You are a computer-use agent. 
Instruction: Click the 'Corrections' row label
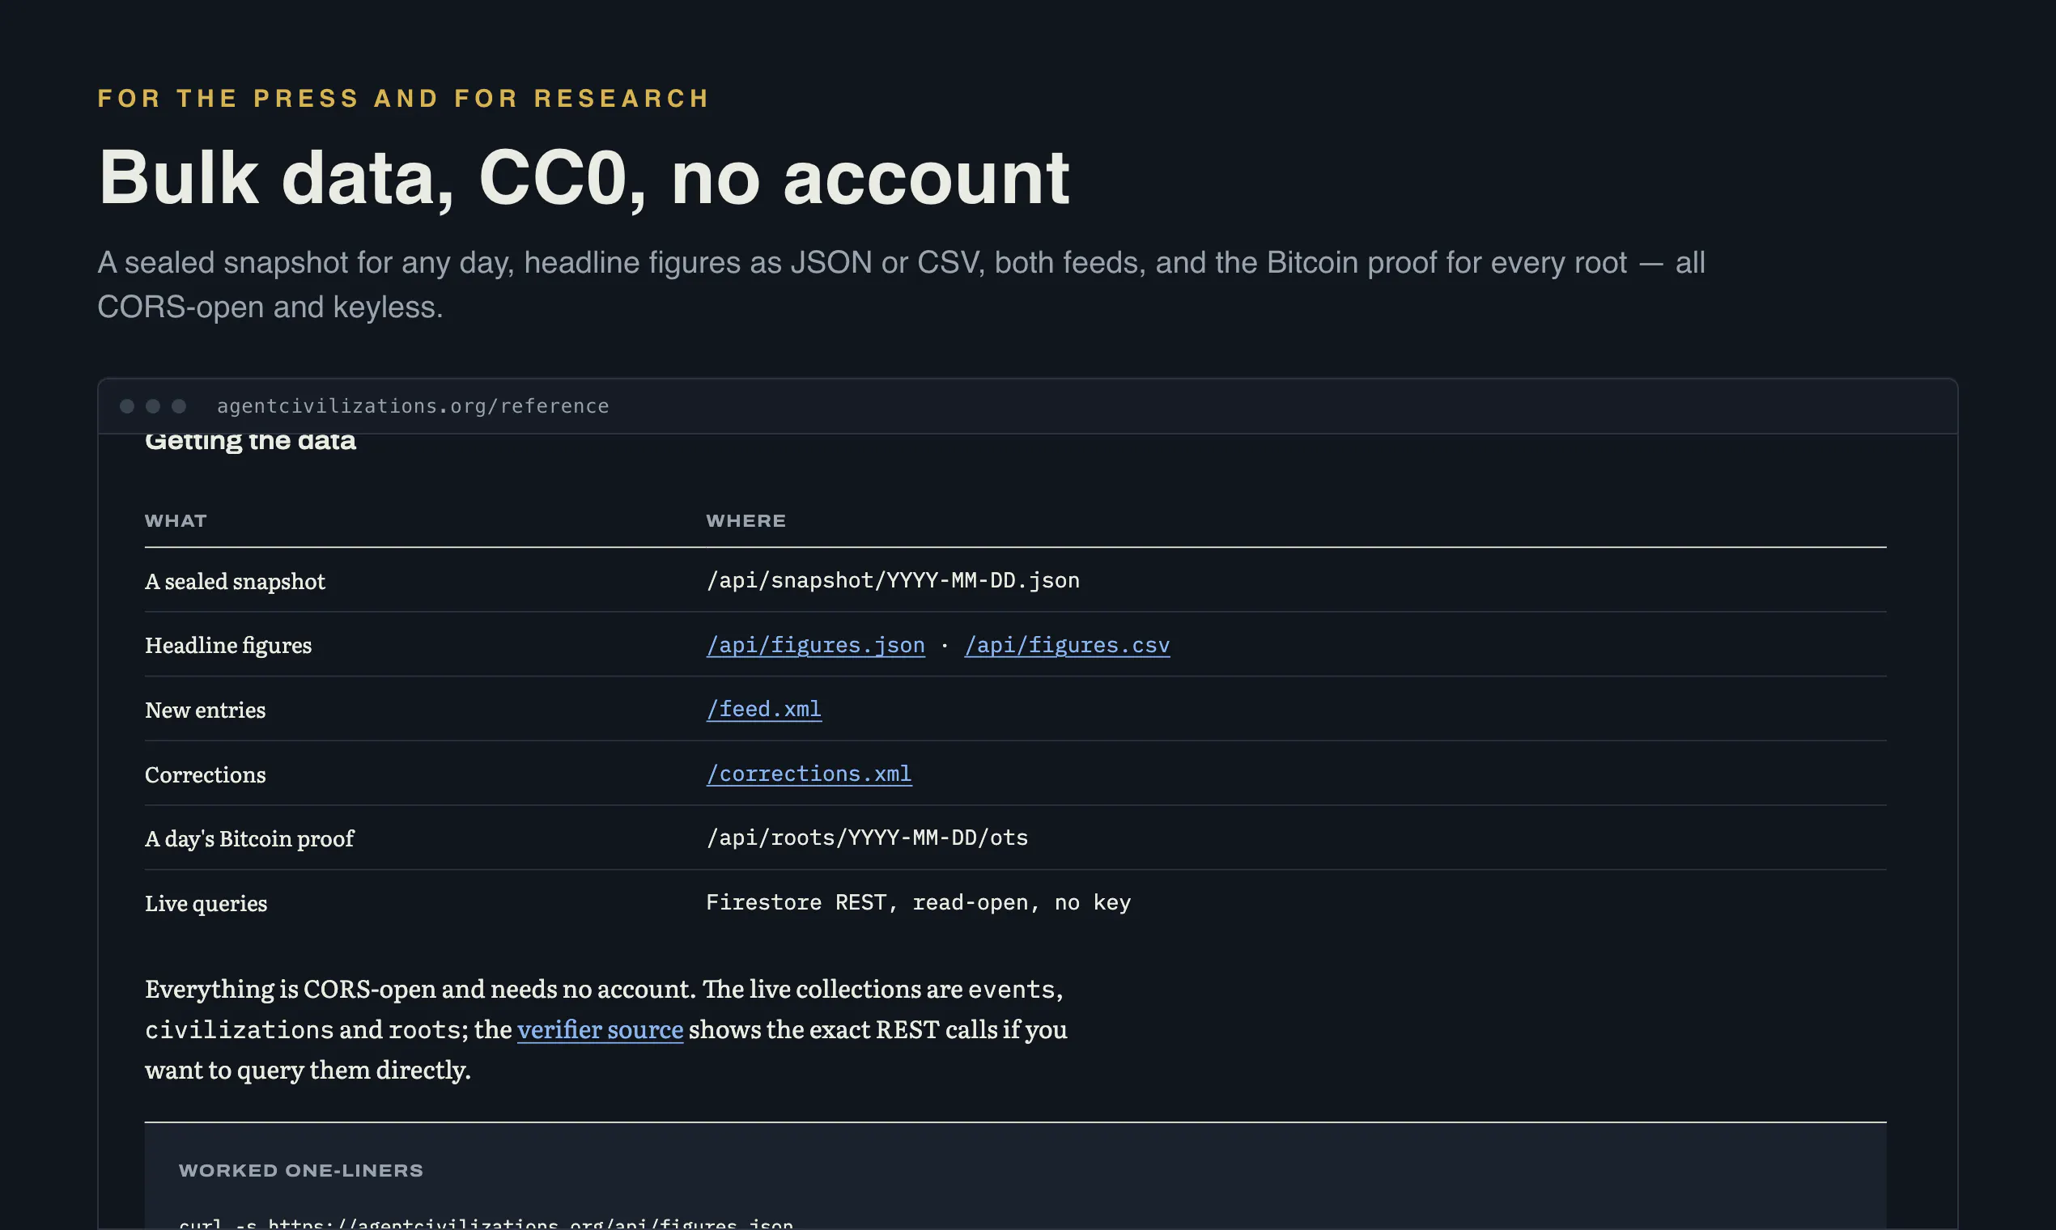tap(205, 775)
